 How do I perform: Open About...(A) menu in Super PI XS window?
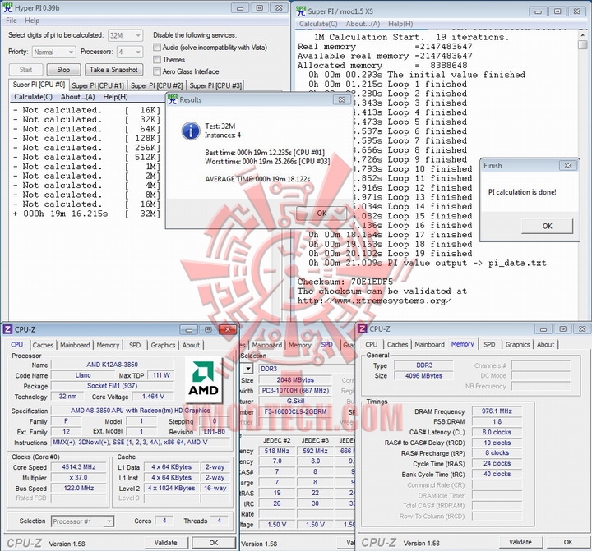point(363,24)
